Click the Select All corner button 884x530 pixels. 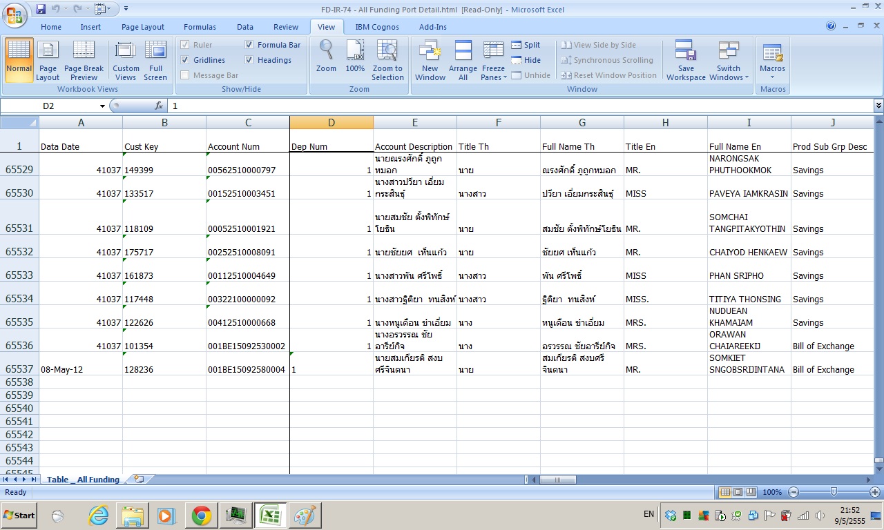(x=19, y=122)
